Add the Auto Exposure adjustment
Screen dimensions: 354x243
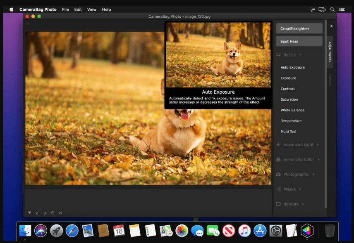[x=292, y=67]
